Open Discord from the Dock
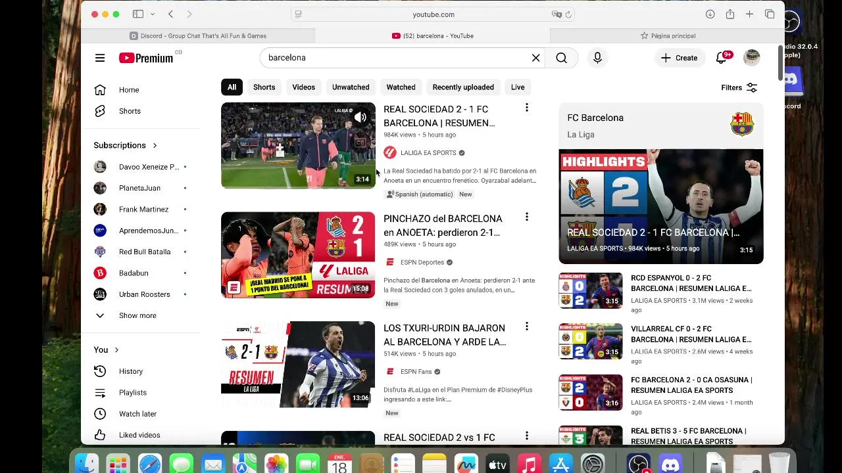The height and width of the screenshot is (473, 842). [x=670, y=465]
